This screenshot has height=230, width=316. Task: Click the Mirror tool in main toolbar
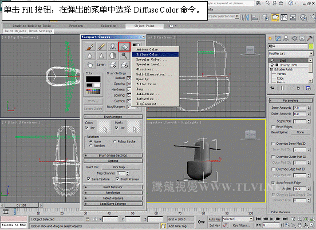pos(246,18)
